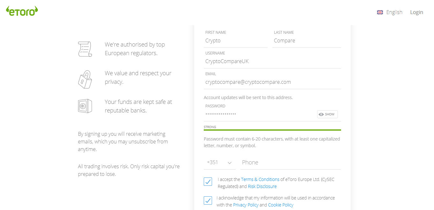The width and height of the screenshot is (434, 210).
Task: Click the Username field with CryptoCompareUK
Action: click(x=272, y=59)
